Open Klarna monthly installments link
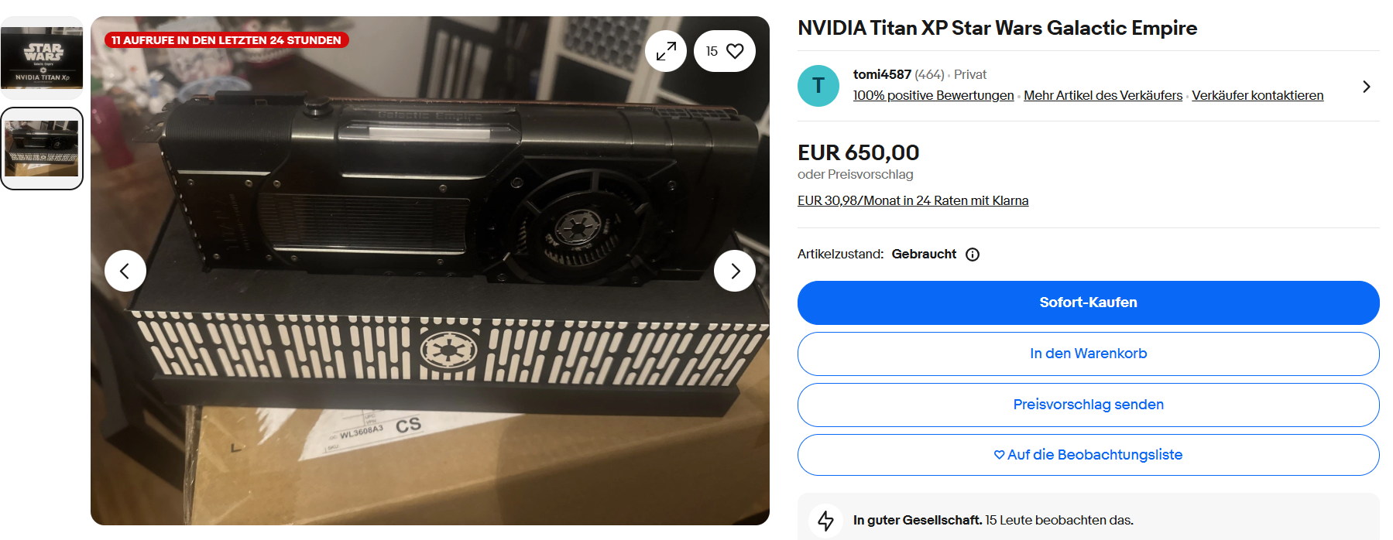Viewport: 1393px width, 540px height. (913, 200)
